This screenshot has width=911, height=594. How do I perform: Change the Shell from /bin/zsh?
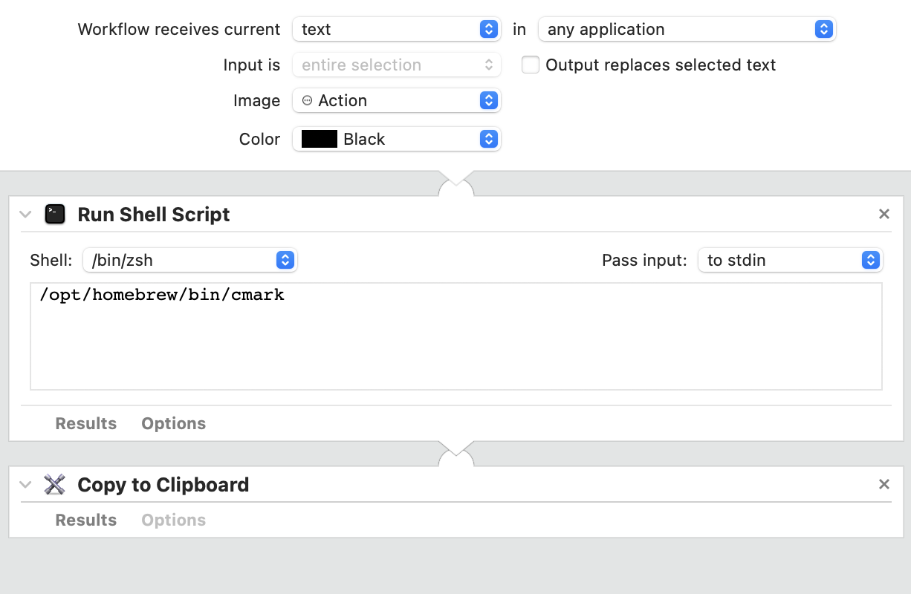click(285, 260)
